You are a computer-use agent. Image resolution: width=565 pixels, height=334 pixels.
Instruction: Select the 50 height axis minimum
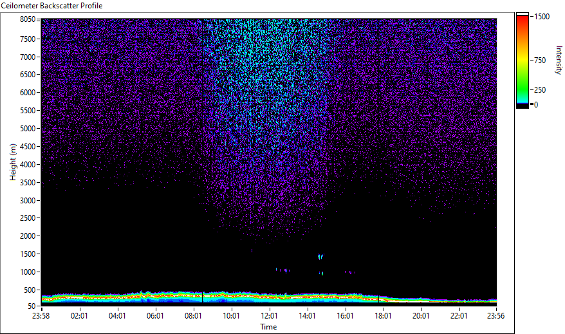32,306
